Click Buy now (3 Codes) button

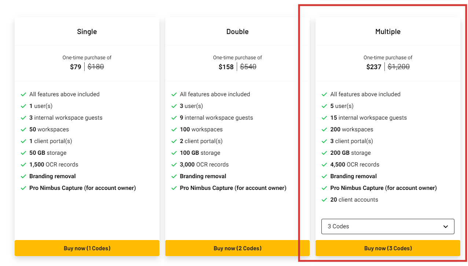[x=388, y=248]
